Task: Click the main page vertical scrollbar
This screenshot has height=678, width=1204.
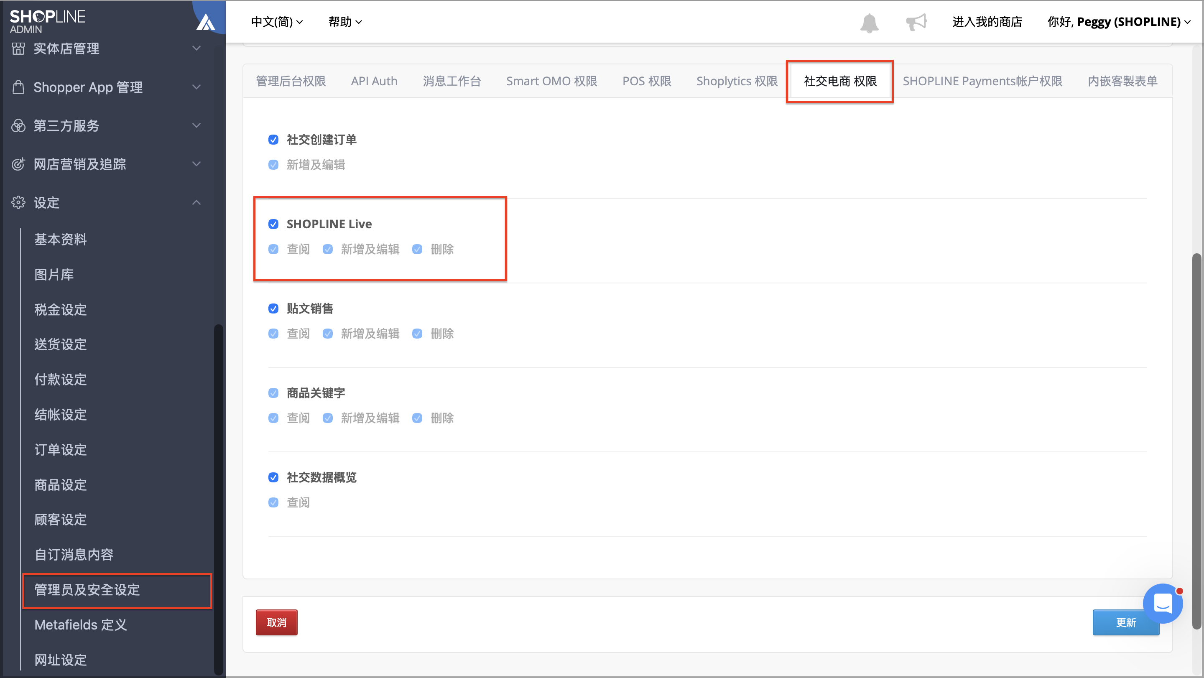Action: [1196, 441]
